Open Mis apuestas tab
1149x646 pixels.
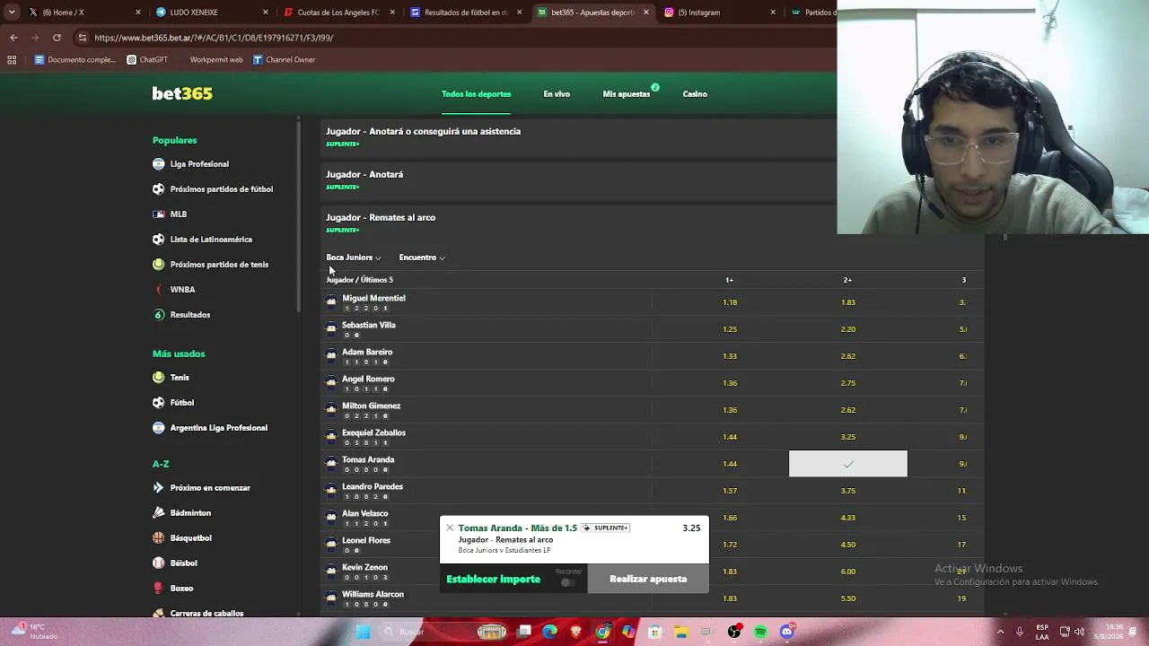coord(627,94)
